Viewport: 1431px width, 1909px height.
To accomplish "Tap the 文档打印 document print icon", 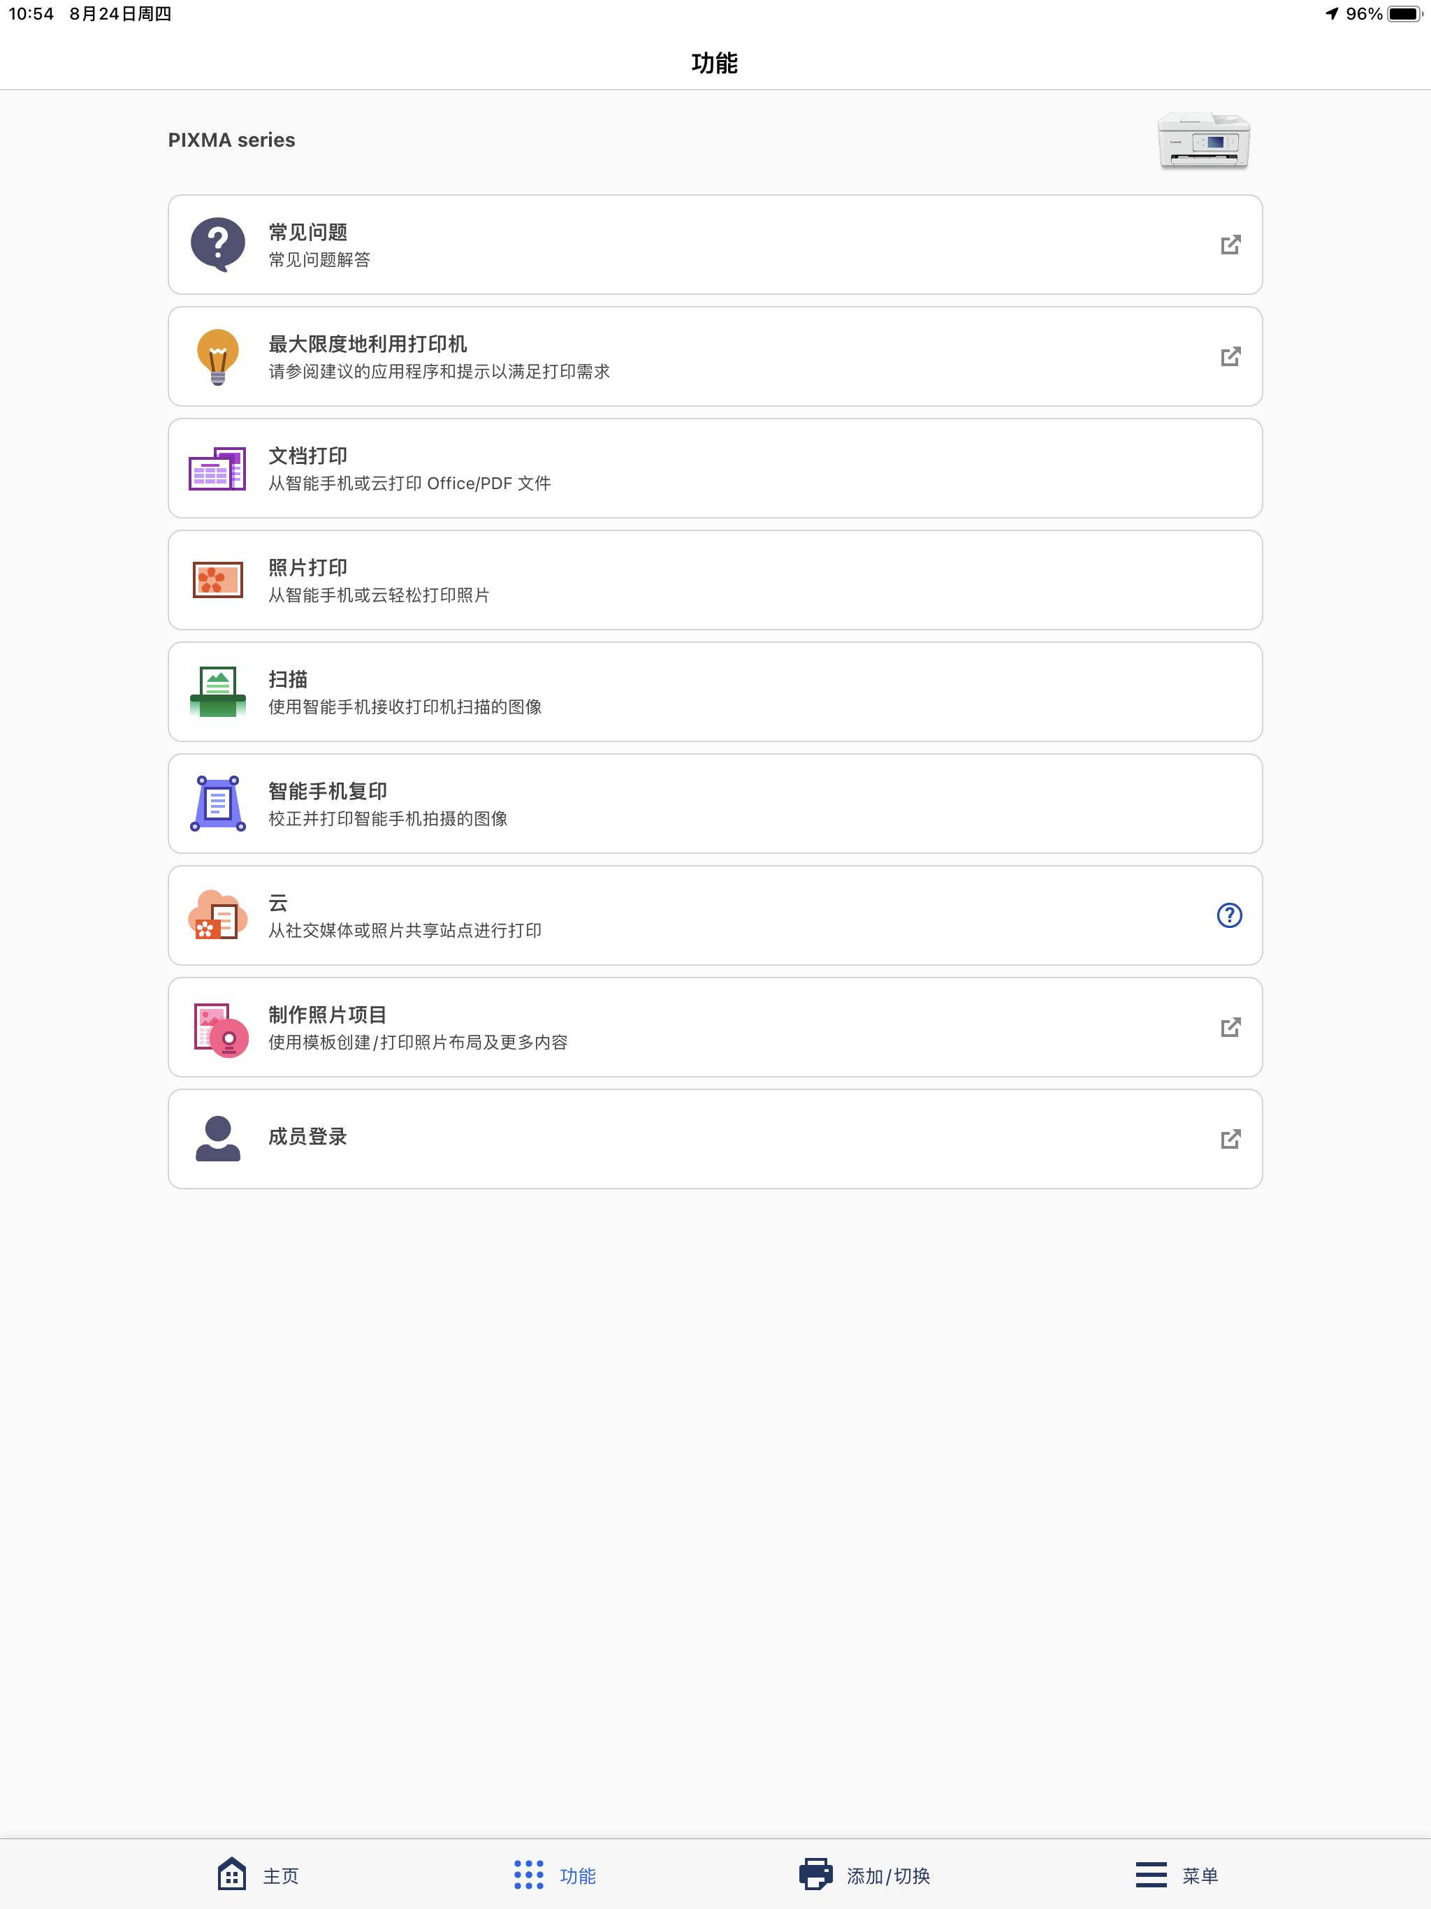I will click(x=217, y=467).
